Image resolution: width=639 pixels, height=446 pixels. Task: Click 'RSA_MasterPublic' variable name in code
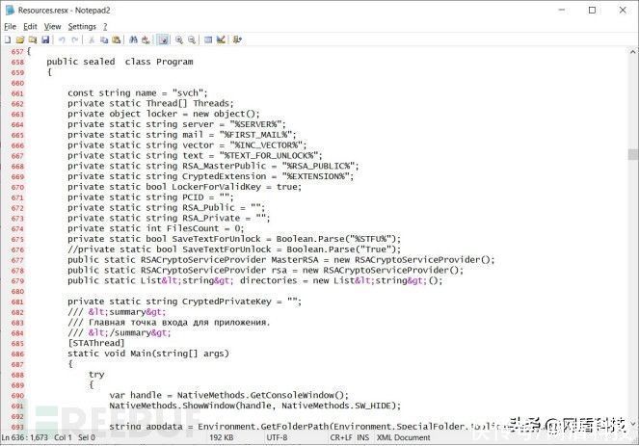[225, 166]
